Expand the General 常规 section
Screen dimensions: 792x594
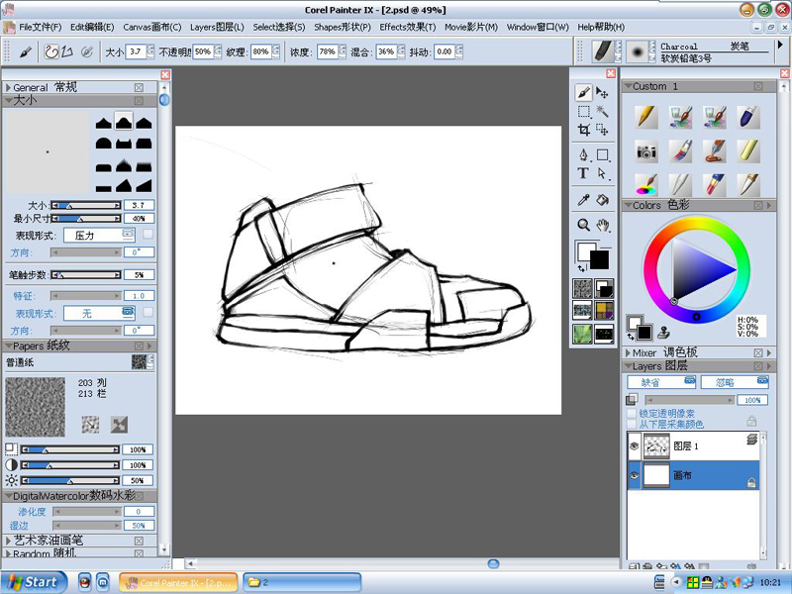click(x=8, y=87)
